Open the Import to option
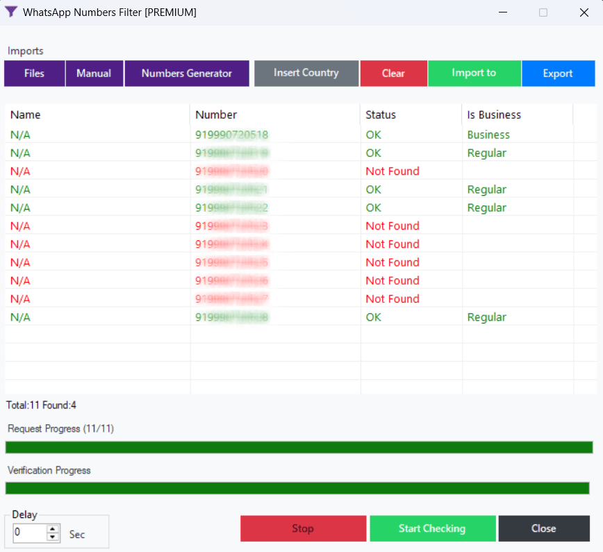603x552 pixels. point(474,74)
